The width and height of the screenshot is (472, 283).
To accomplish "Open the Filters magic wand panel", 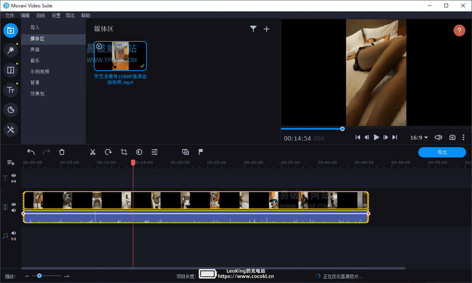I will pos(11,50).
